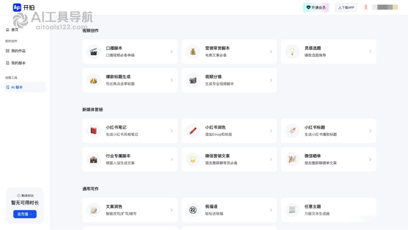Open 小红书润色 via its right chevron
Viewport: 408px width, 230px height.
pos(271,131)
